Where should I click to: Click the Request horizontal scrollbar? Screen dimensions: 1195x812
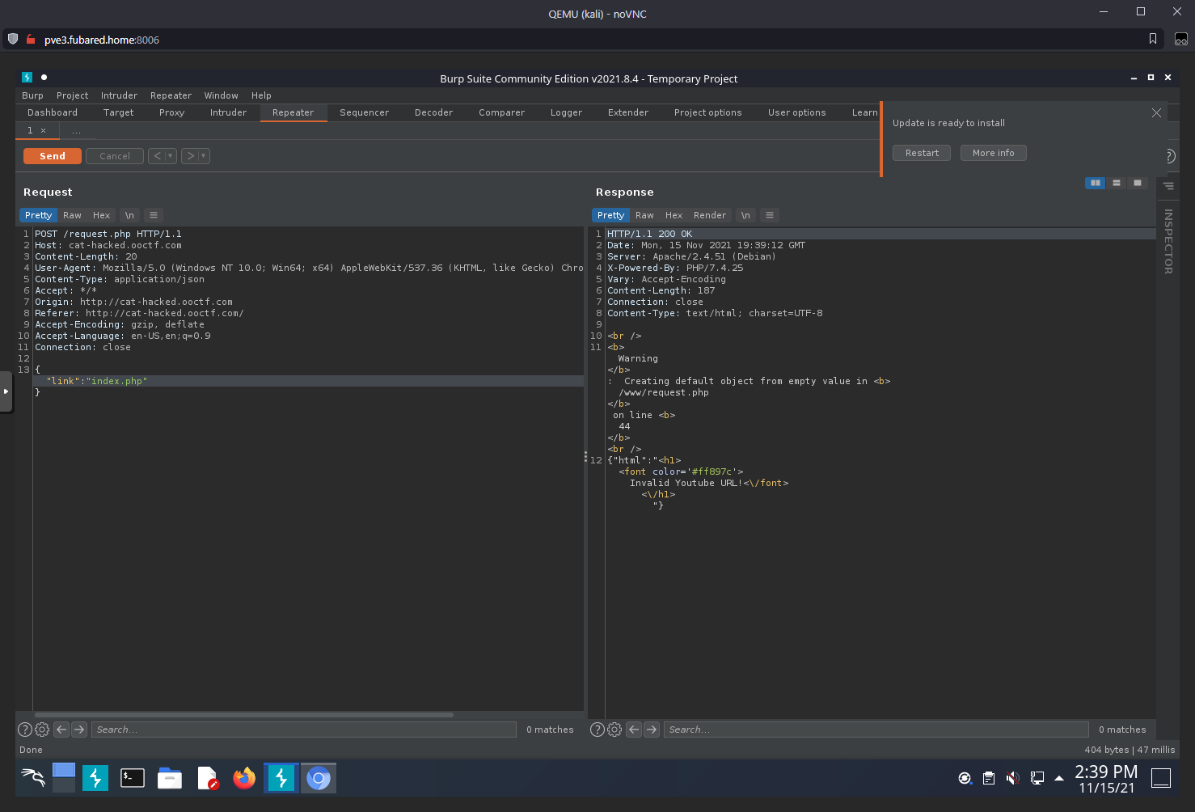click(x=243, y=715)
